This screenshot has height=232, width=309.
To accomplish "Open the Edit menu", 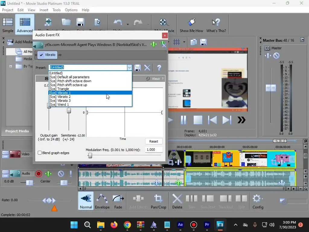I will (x=20, y=10).
